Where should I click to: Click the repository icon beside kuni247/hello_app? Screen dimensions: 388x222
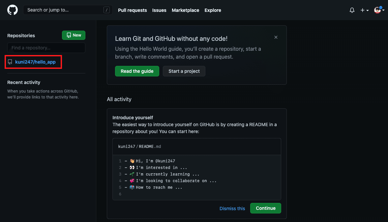[10, 62]
